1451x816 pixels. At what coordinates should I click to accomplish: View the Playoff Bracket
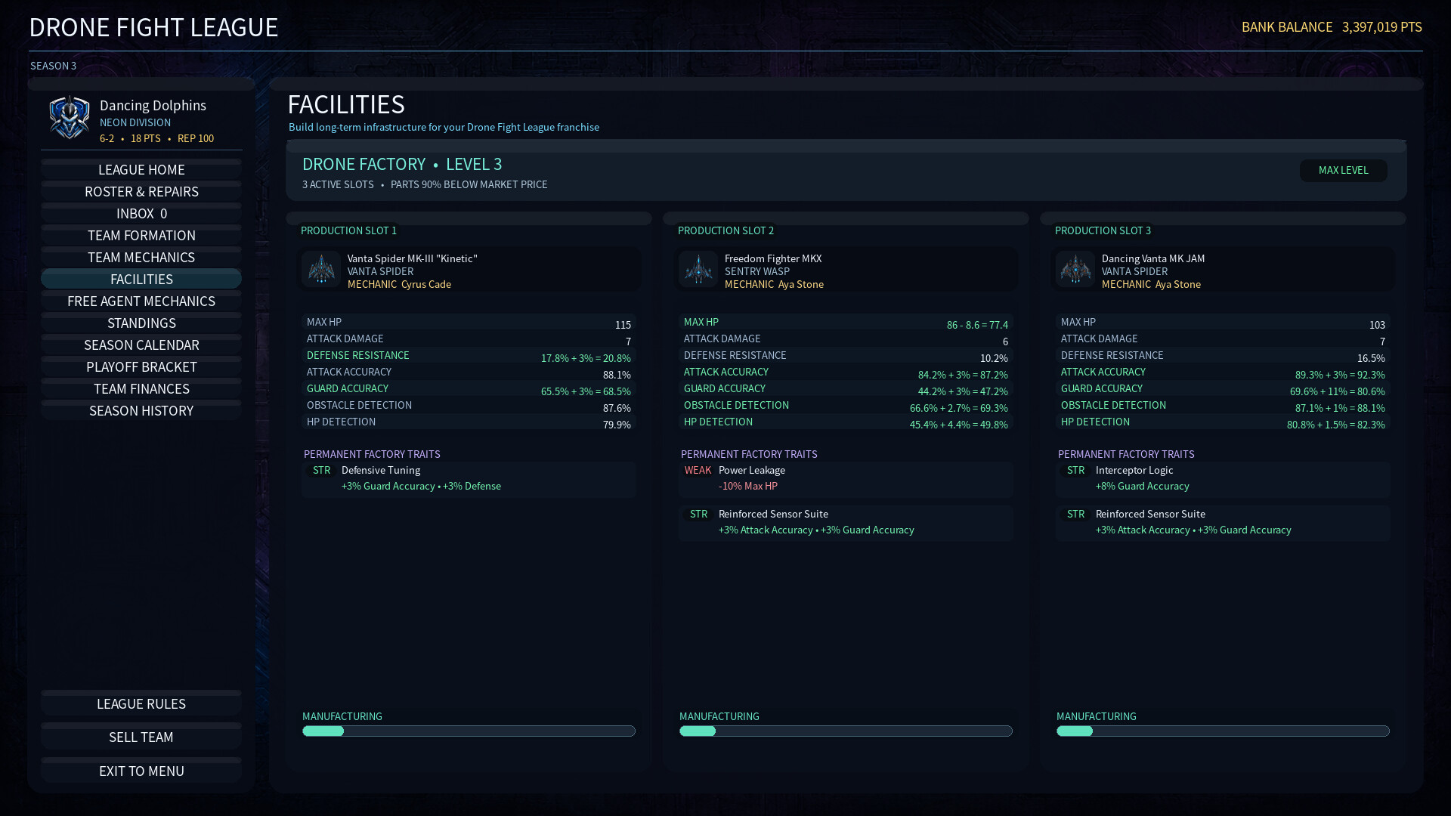[141, 366]
